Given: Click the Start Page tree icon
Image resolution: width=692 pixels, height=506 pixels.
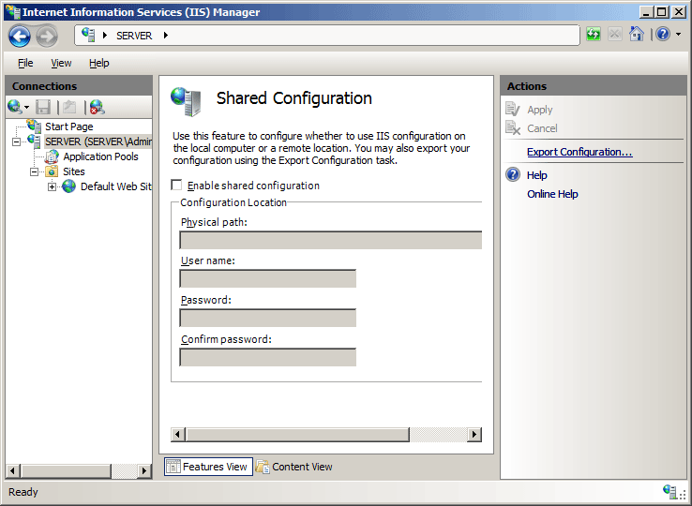Looking at the screenshot, I should pos(35,126).
